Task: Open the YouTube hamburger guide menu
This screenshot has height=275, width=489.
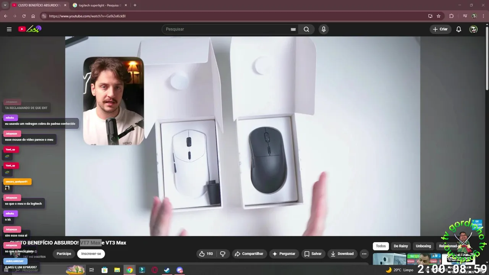Action: pos(9,29)
